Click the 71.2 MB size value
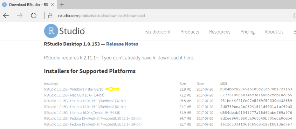Image resolution: width=296 pixels, height=129 pixels. click(185, 95)
